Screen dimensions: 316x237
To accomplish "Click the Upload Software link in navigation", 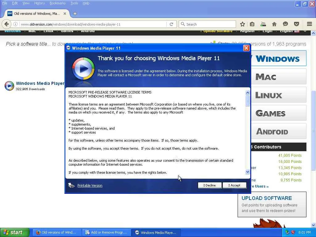I will point(218,31).
